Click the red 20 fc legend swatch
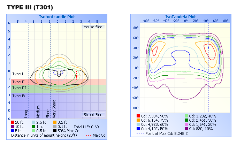The width and height of the screenshot is (237, 145). [x=13, y=122]
